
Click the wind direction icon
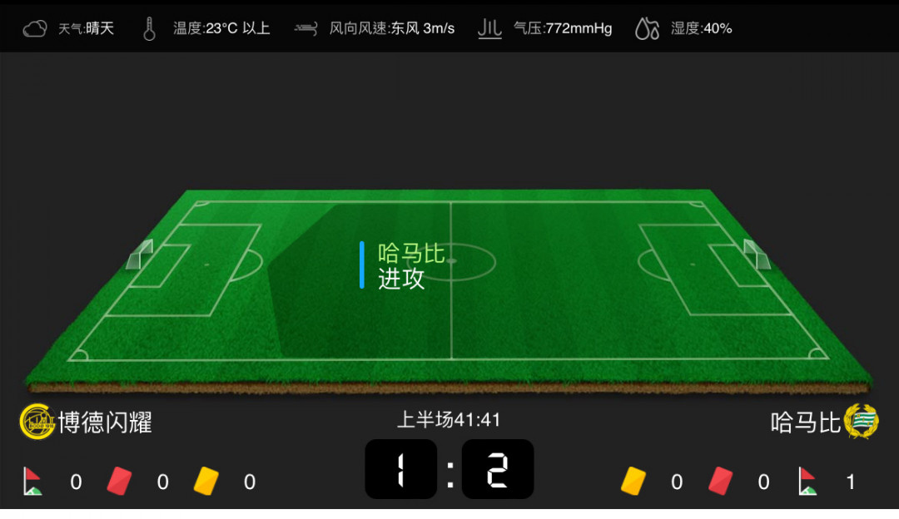tap(305, 28)
